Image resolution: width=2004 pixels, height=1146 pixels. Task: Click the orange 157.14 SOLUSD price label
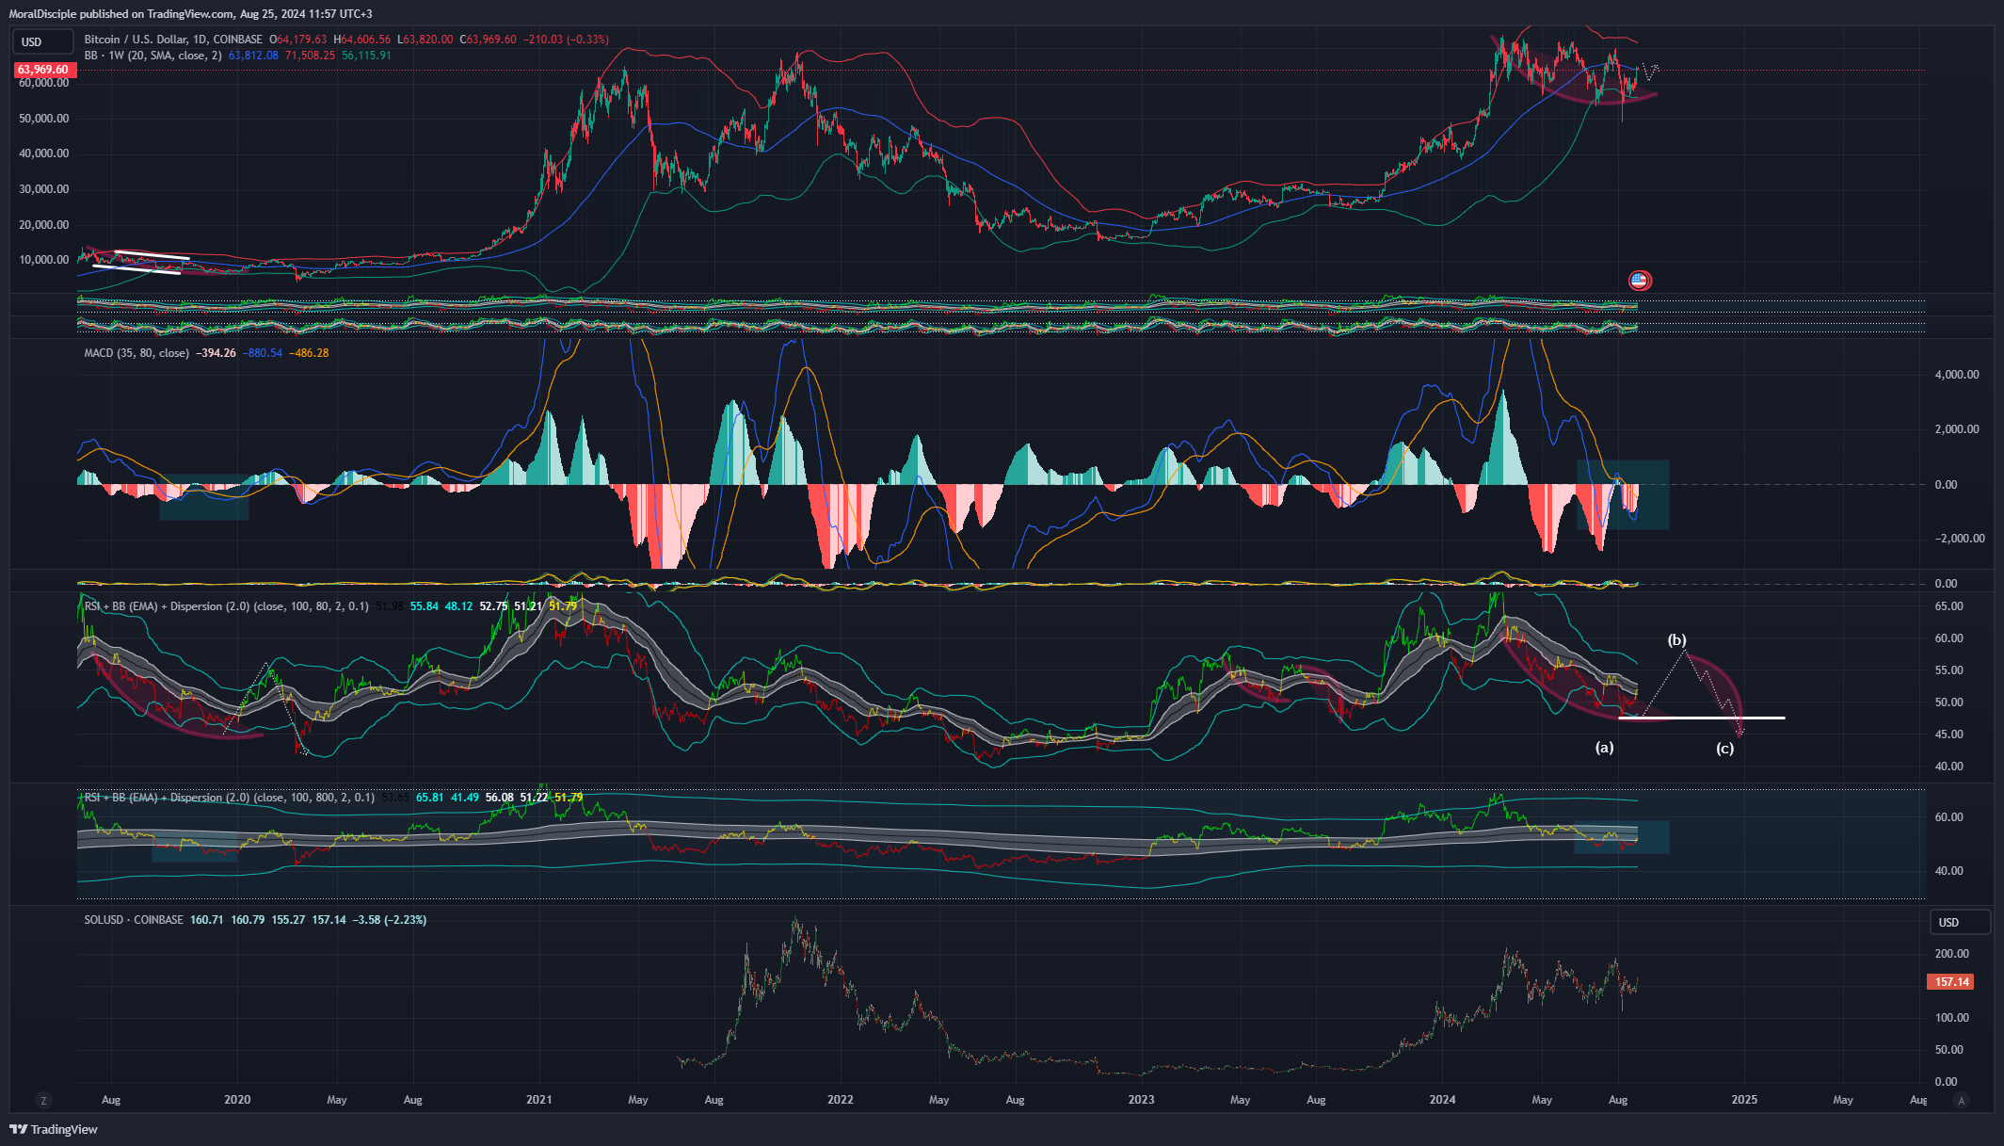pos(1951,982)
